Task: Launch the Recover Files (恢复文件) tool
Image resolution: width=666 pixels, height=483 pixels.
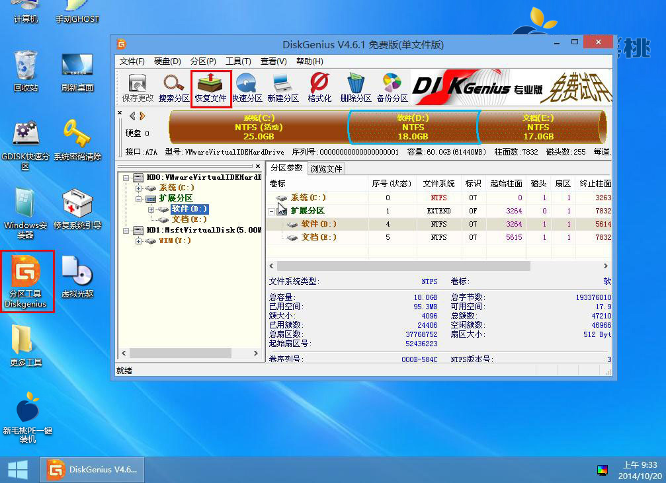Action: click(211, 88)
